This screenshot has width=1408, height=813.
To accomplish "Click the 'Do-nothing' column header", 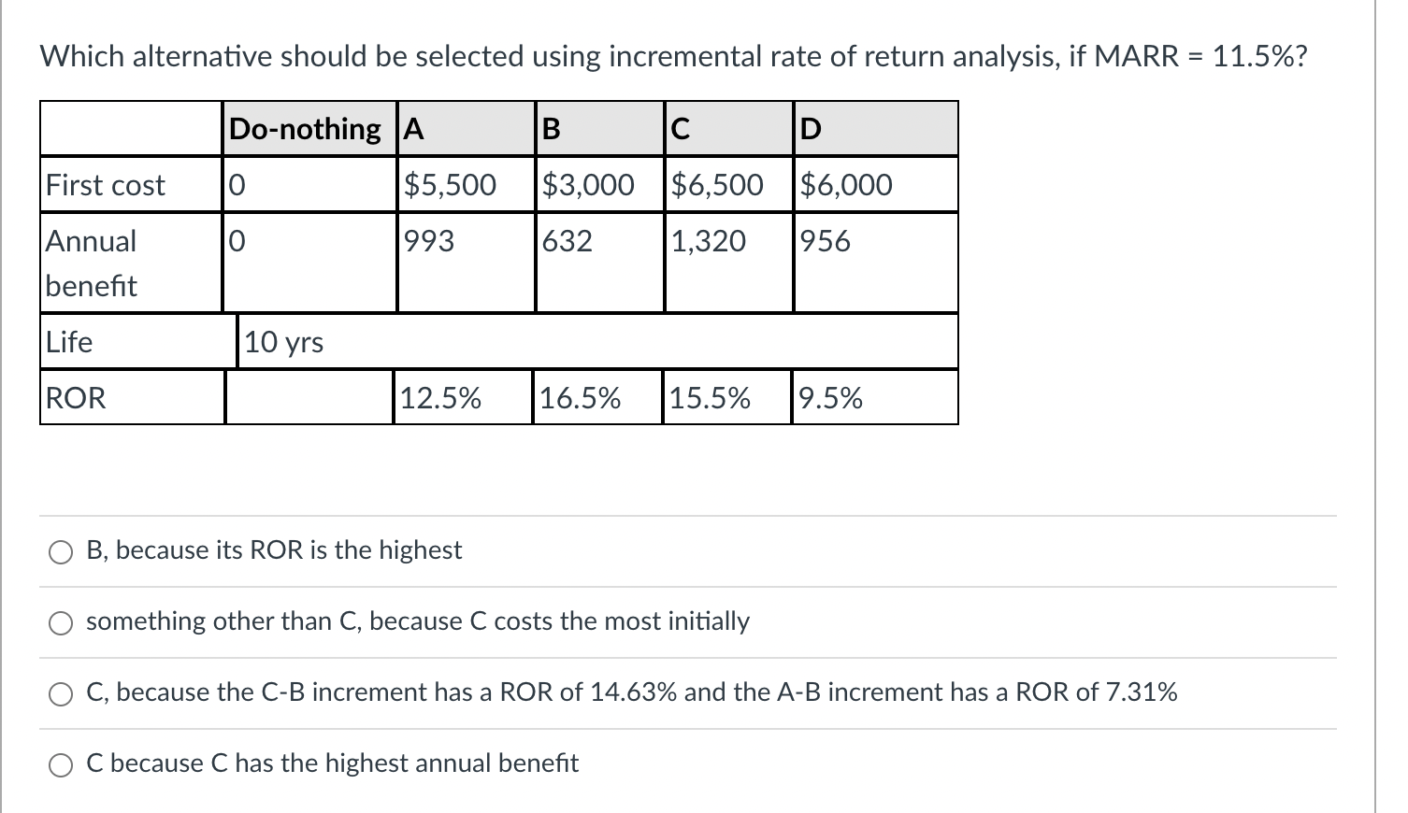I will (304, 128).
